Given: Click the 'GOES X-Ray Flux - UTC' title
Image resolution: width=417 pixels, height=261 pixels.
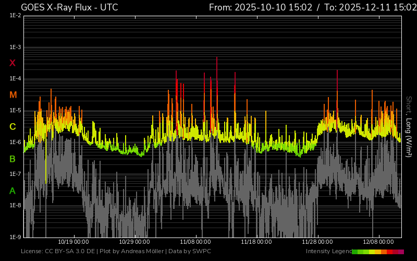Looking at the screenshot, I should 69,7.
